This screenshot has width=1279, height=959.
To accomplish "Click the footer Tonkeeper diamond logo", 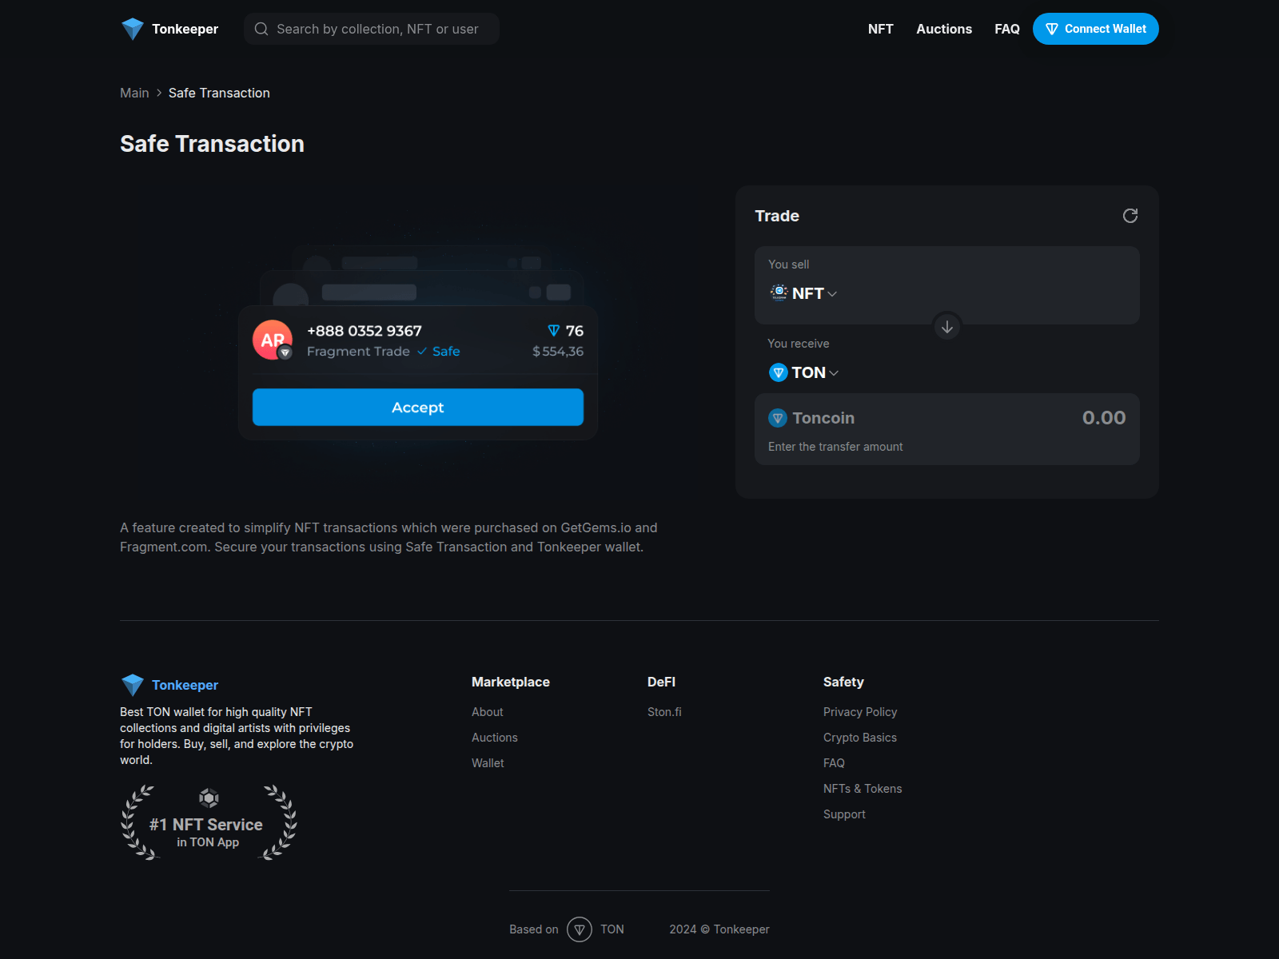I will 133,685.
